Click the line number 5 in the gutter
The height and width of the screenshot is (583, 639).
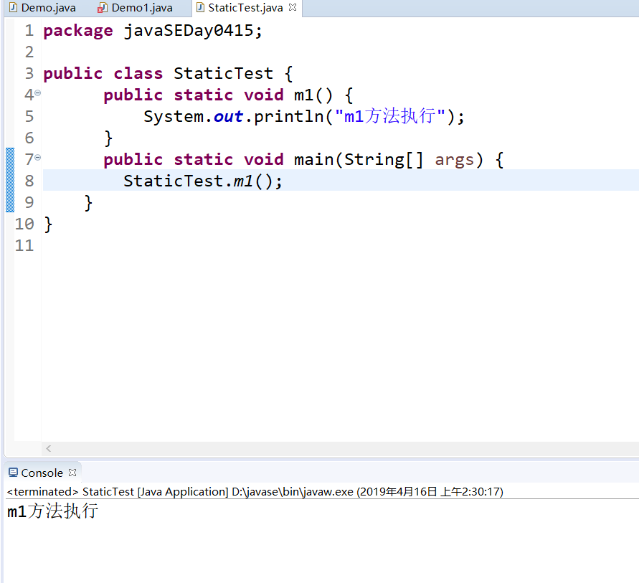pyautogui.click(x=29, y=116)
